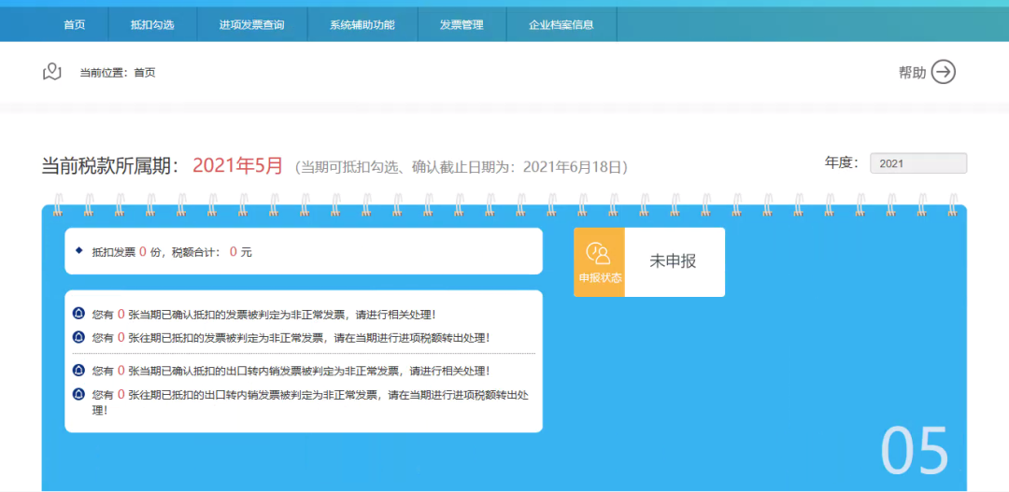This screenshot has width=1009, height=492.
Task: Click the bell icon for 往期已抵扣的发票 notice
Action: [x=79, y=337]
